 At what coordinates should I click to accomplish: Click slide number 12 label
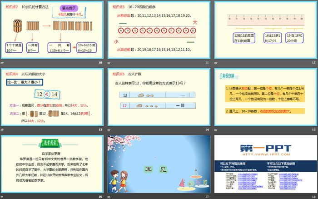tap(314, 63)
